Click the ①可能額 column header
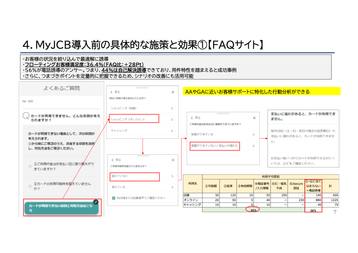 (211, 186)
